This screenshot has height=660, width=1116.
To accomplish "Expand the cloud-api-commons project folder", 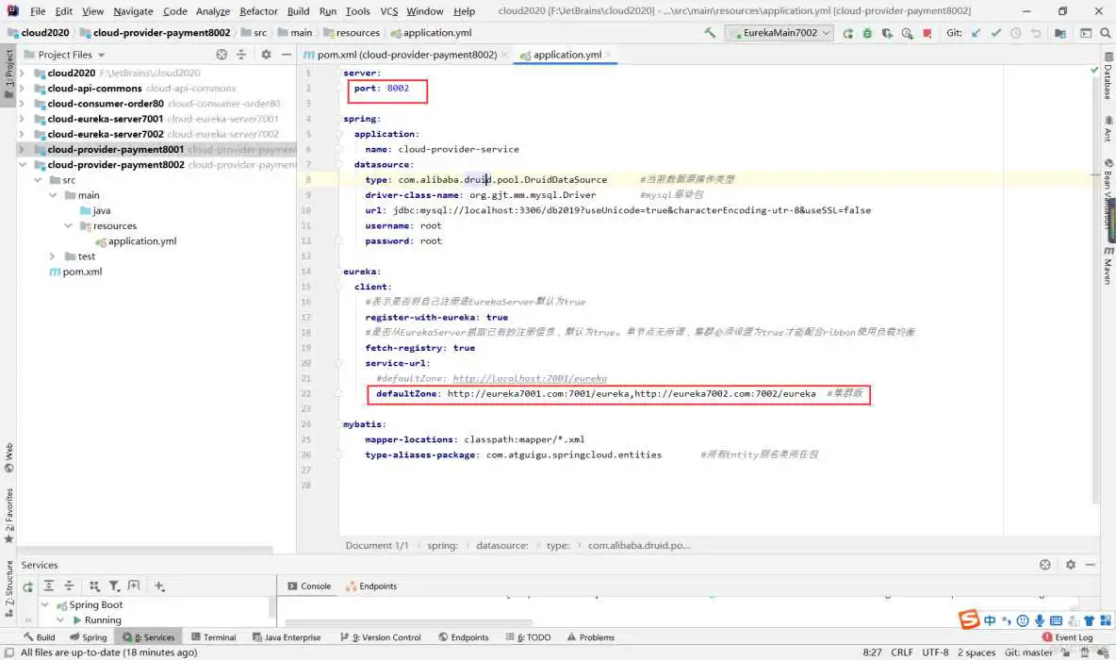I will coord(22,88).
